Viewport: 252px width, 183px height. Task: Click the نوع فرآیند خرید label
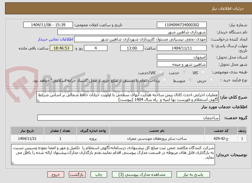pyautogui.click(x=234, y=80)
